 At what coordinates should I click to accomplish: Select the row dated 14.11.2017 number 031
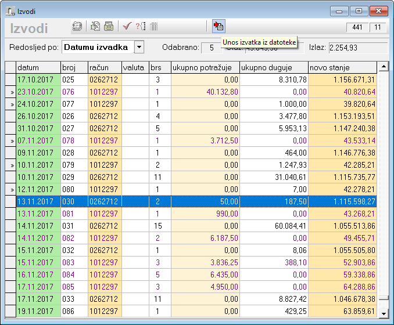pyautogui.click(x=38, y=226)
